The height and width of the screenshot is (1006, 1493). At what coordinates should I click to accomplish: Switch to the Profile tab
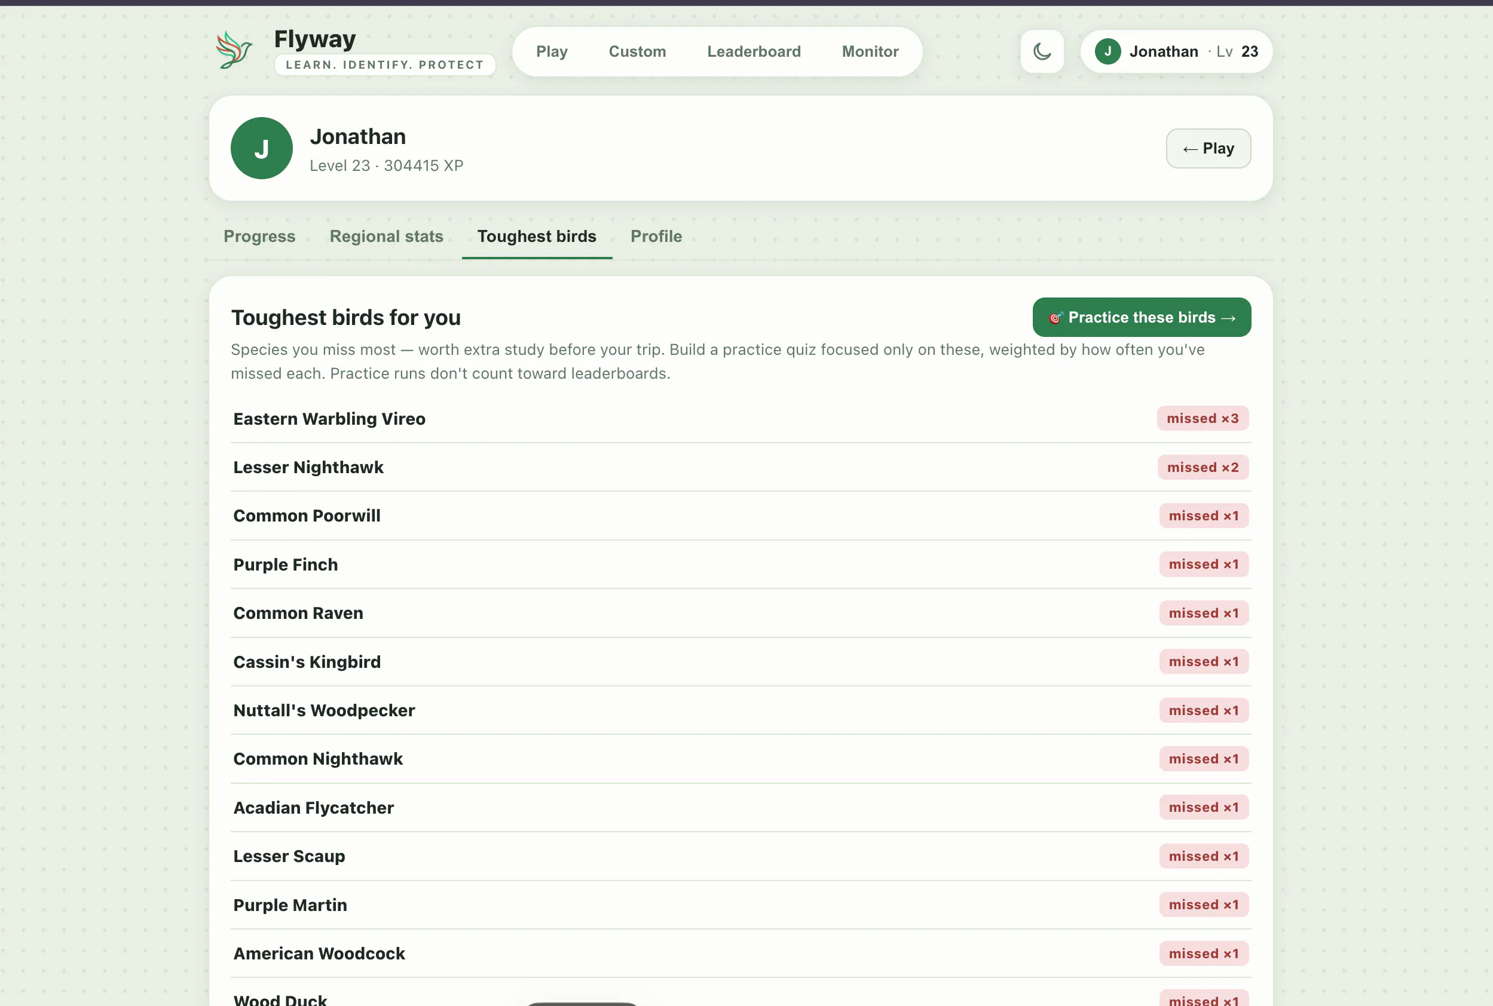pos(656,236)
